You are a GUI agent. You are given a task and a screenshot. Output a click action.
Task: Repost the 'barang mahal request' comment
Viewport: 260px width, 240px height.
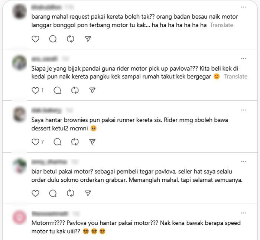pos(71,39)
